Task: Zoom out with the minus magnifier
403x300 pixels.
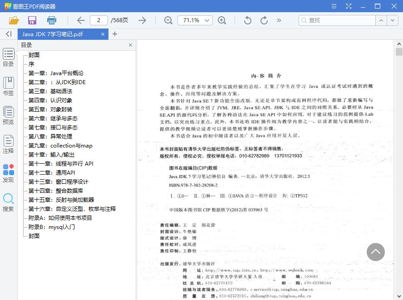Action: pyautogui.click(x=168, y=20)
